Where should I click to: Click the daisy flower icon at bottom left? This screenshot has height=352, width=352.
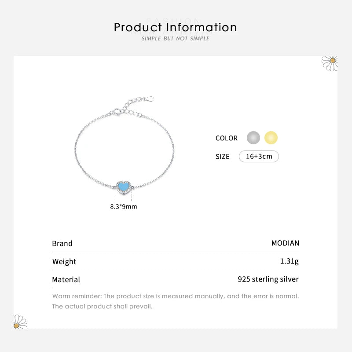click(x=20, y=322)
